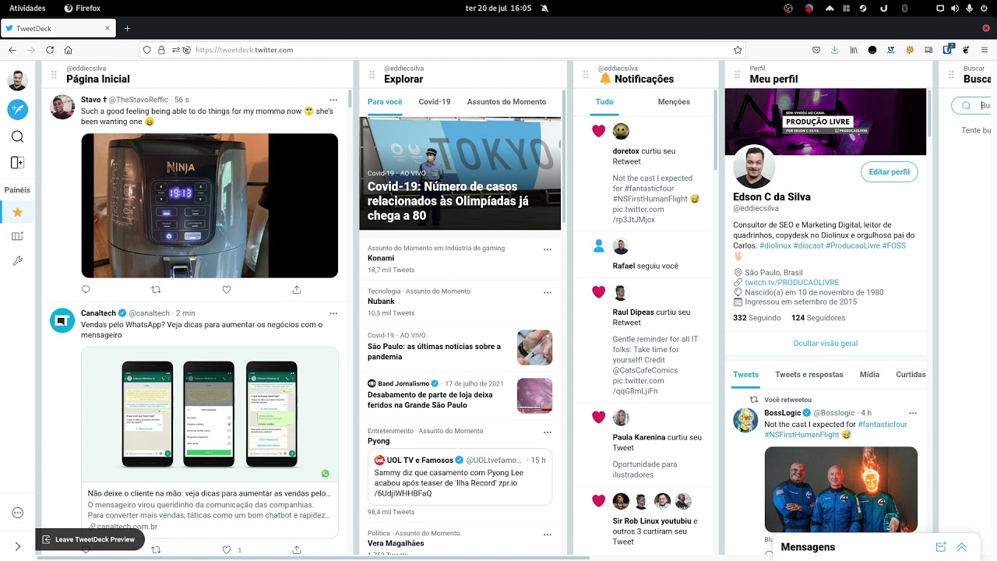Open the compose new Tweet button
This screenshot has width=997, height=561.
click(x=17, y=109)
